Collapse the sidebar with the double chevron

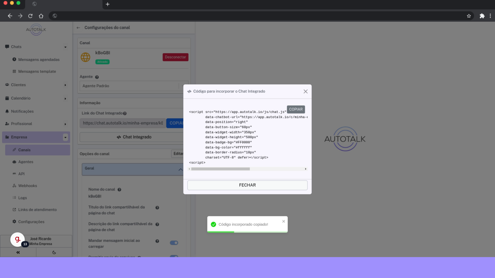tap(18, 252)
